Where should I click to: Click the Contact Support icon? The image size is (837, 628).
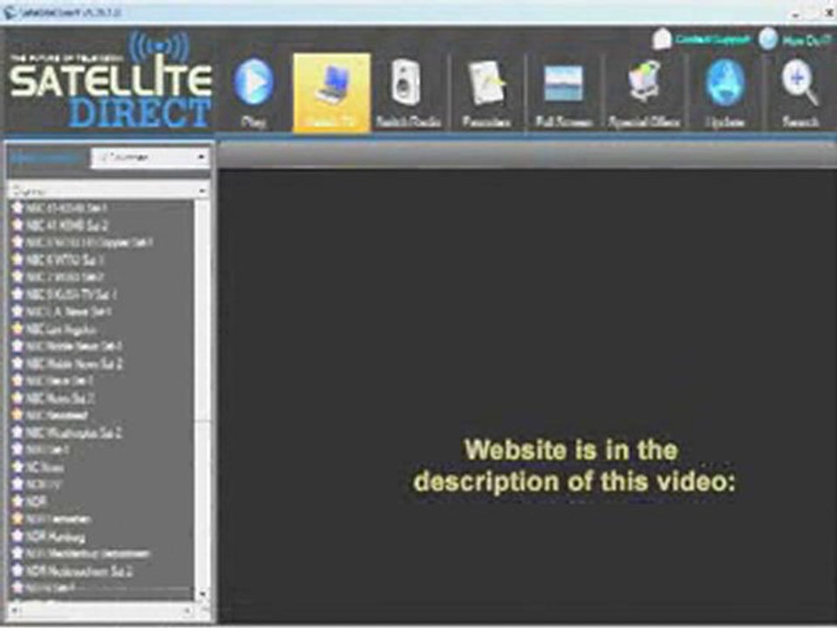point(662,39)
